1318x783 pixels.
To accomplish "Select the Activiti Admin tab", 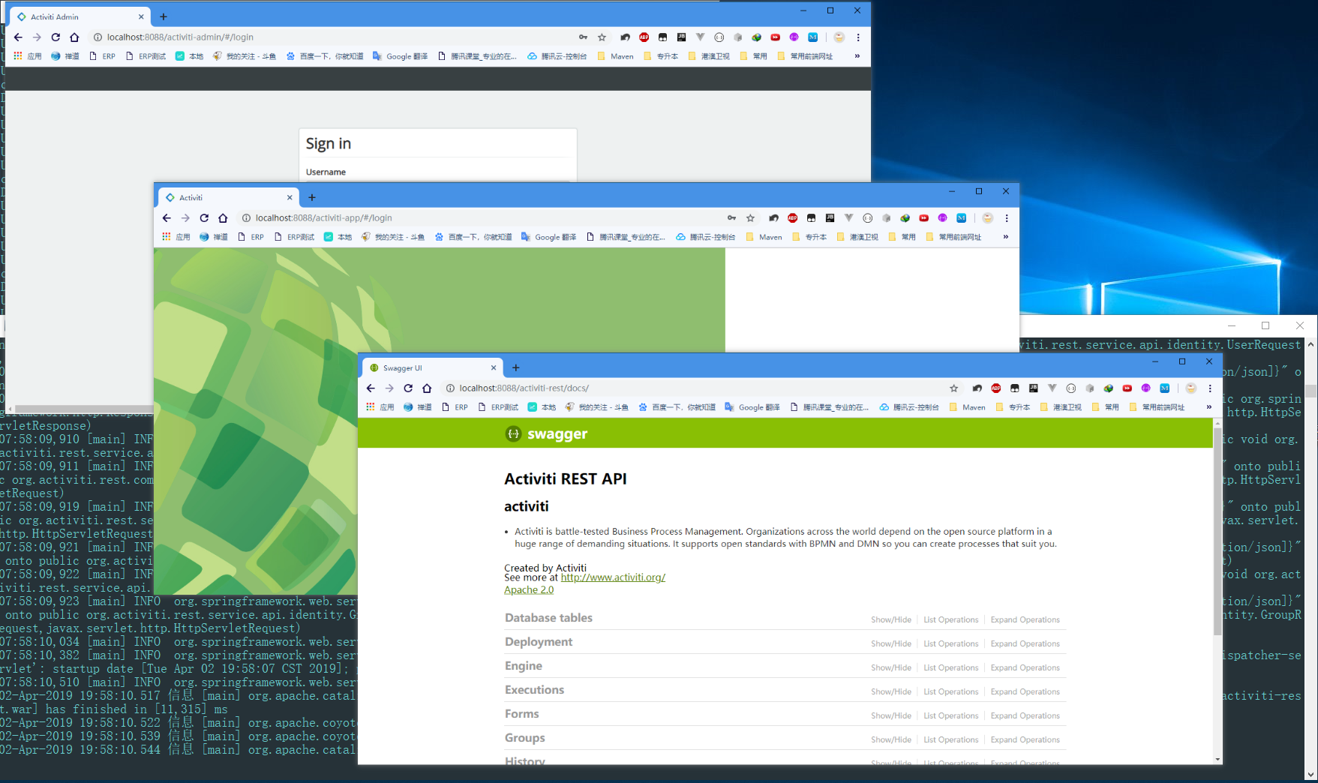I will click(x=80, y=16).
